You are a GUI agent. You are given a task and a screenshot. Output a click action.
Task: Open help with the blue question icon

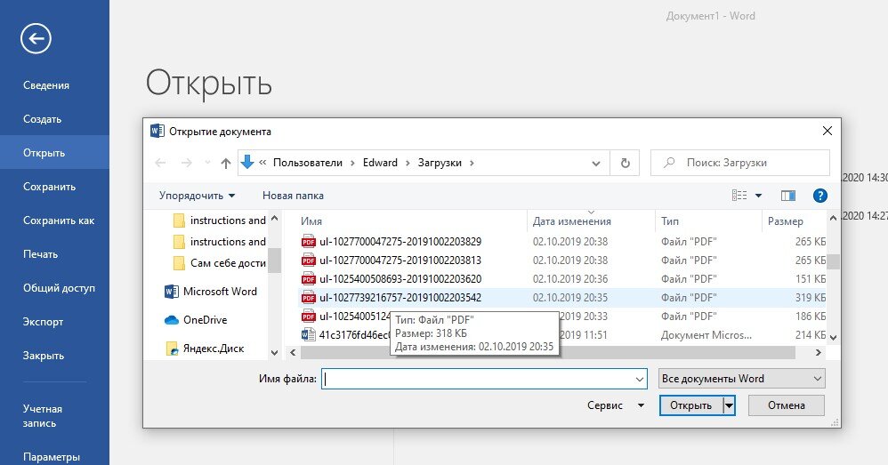[x=819, y=196]
